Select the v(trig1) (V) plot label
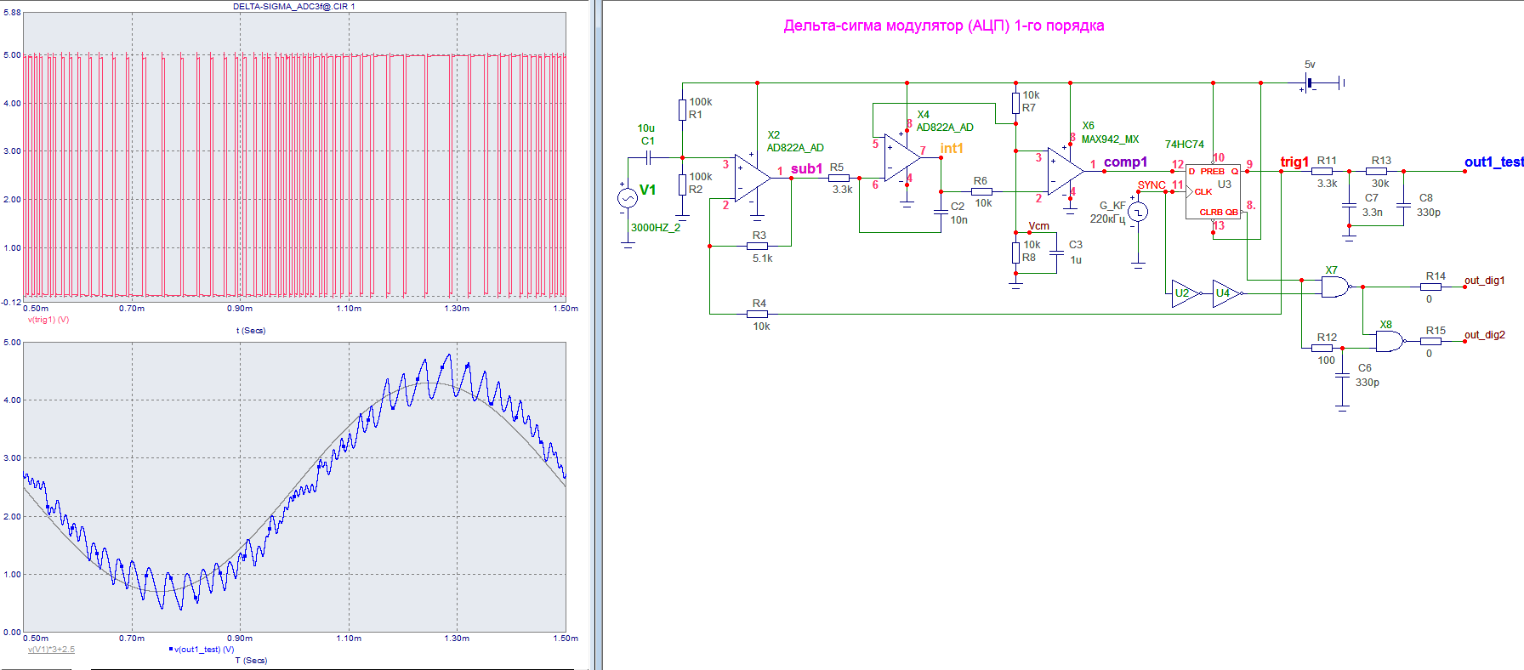Viewport: 1524px width, 670px height. tap(48, 320)
